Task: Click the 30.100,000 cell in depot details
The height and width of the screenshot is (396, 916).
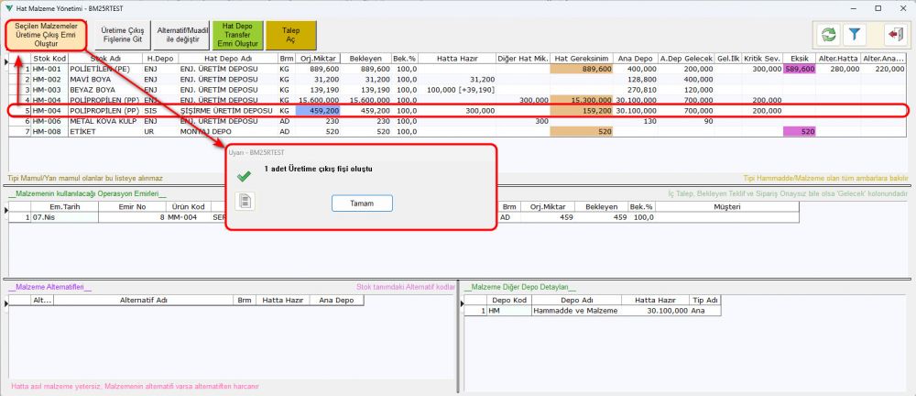Action: pyautogui.click(x=655, y=311)
